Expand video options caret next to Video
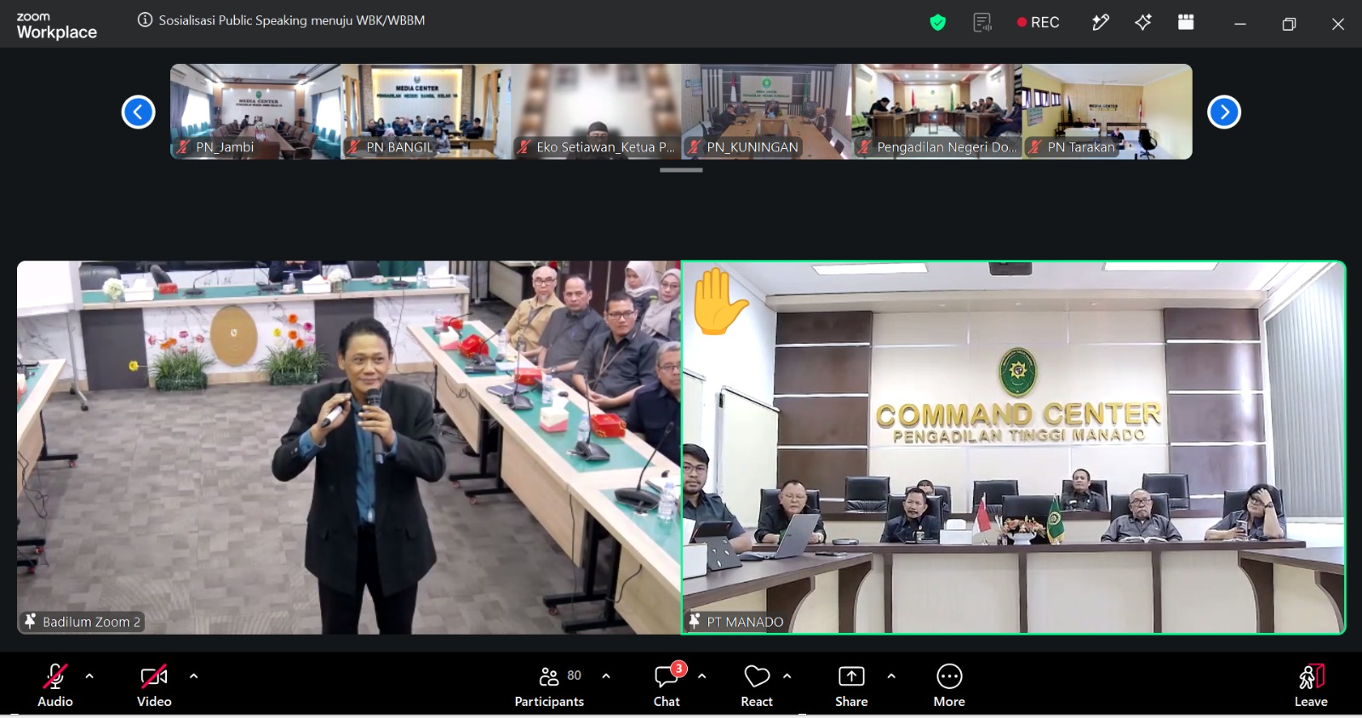Screen dimensions: 1362x718 click(x=194, y=676)
